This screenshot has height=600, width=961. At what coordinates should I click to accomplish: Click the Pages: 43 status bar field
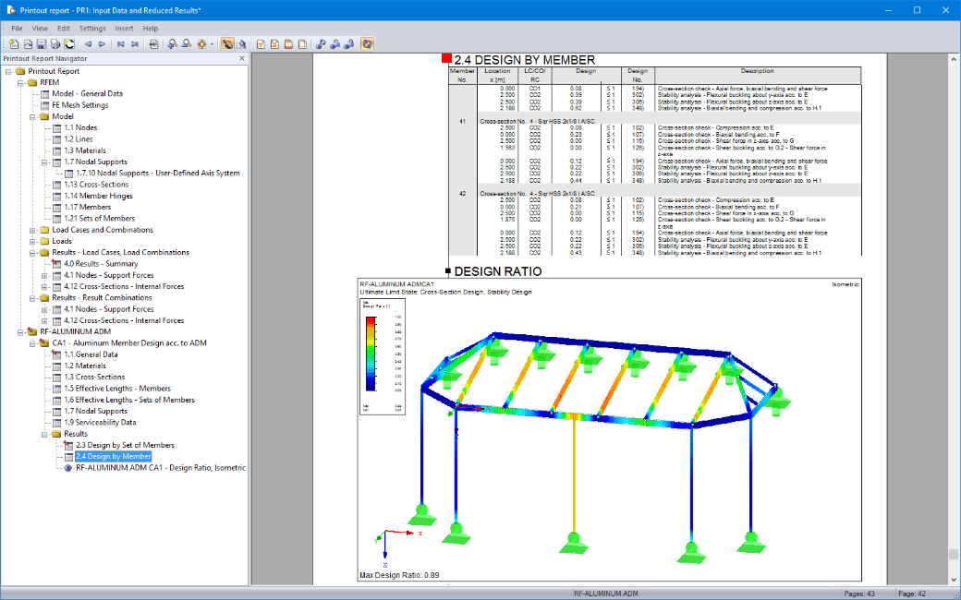point(859,594)
